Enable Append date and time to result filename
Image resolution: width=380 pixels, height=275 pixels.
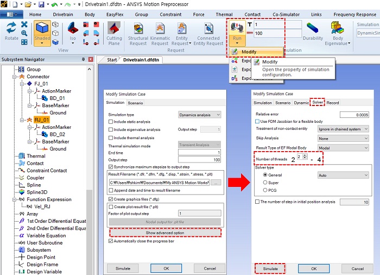tap(111, 190)
